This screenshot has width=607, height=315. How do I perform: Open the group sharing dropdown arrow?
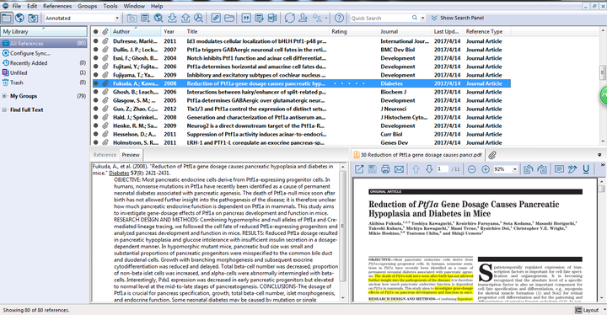(326, 18)
